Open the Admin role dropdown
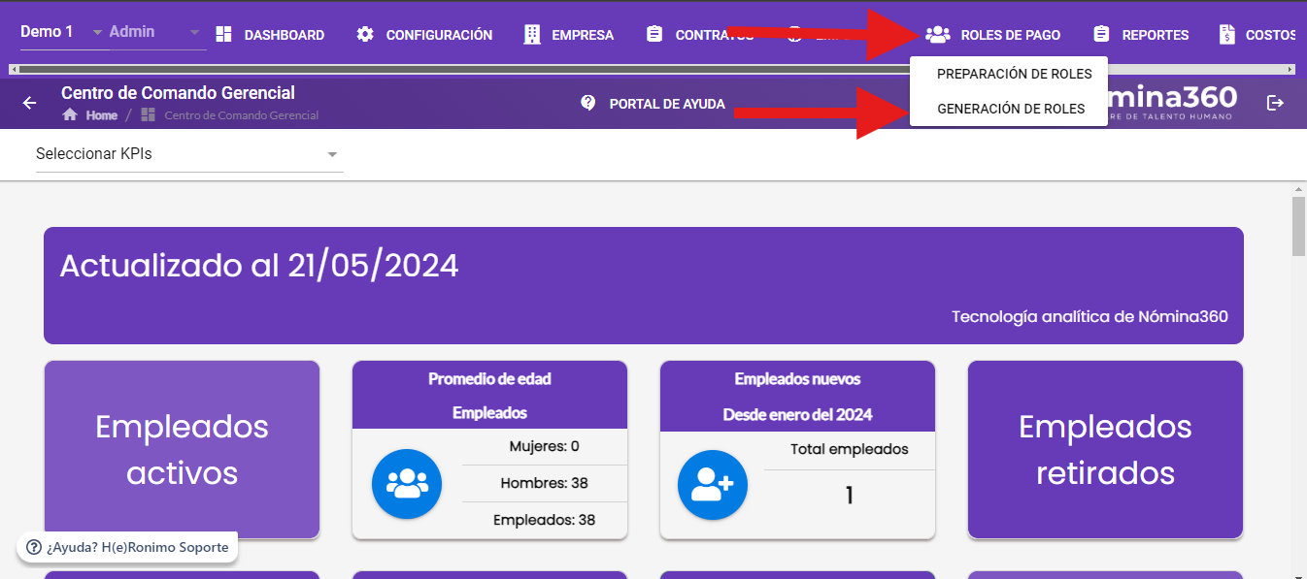The width and height of the screenshot is (1307, 579). point(155,32)
